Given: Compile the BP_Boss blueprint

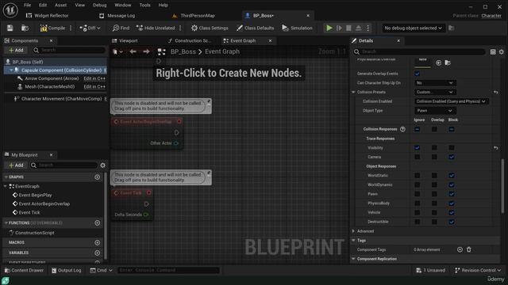Looking at the screenshot, I should tap(52, 28).
